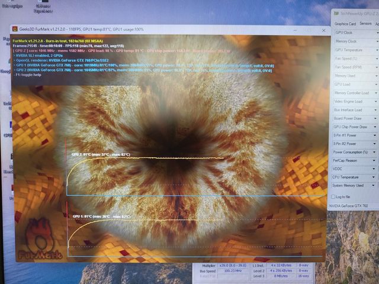Screen dimensions: 379x284
Task: Open the GPU Temperature sensor dropdown
Action: coord(374,50)
